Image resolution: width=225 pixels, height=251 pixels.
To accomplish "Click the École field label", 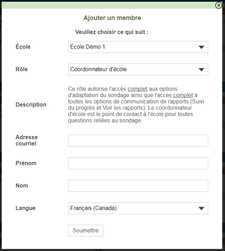I will click(x=23, y=47).
